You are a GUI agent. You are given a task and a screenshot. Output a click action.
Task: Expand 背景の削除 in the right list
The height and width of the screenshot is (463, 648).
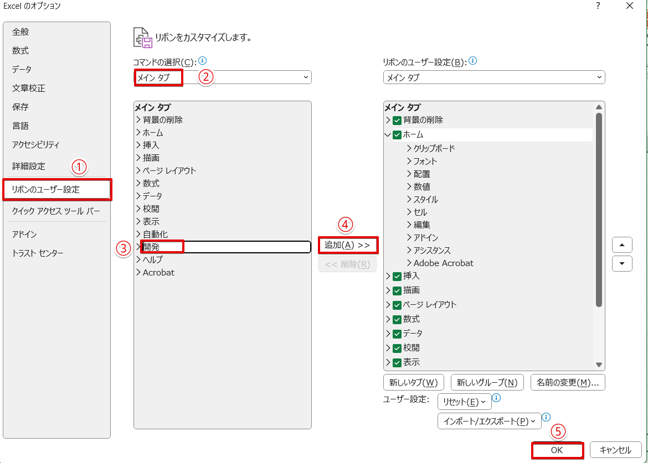[388, 120]
